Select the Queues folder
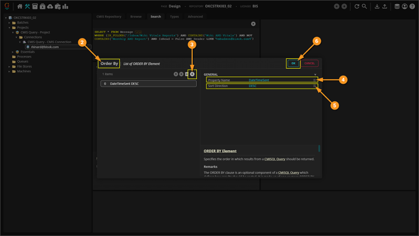419x236 pixels. point(23,61)
